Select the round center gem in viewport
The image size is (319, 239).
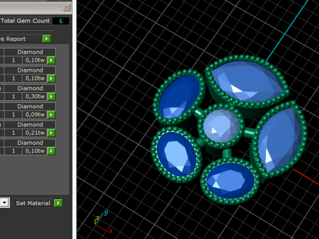(x=221, y=125)
